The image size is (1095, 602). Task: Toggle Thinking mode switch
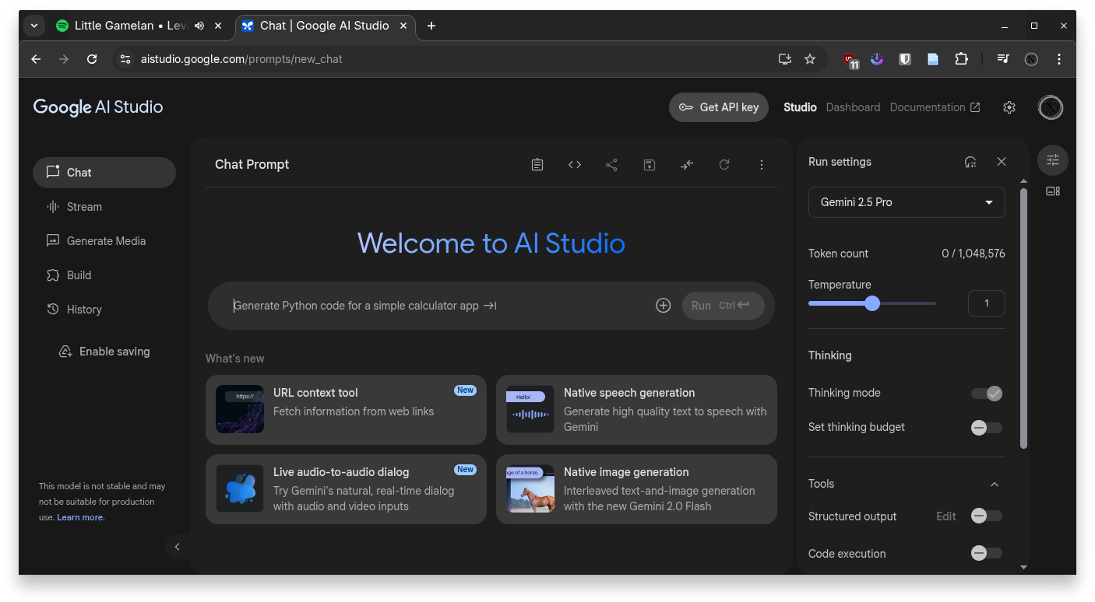tap(987, 394)
